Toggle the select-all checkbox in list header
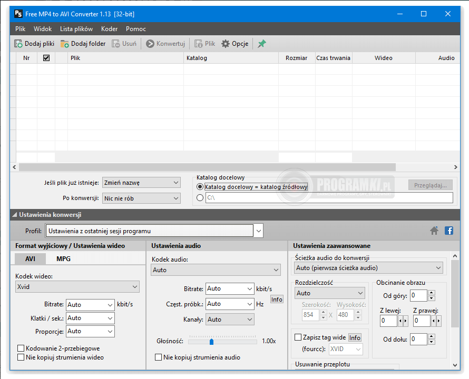Image resolution: width=469 pixels, height=379 pixels. (x=46, y=58)
